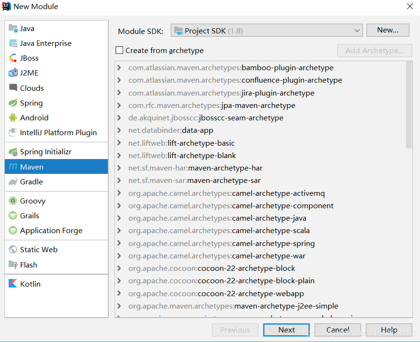Expand maven-archetype-har node
This screenshot has width=420, height=342.
click(119, 168)
